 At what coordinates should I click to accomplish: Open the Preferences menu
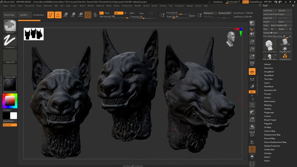pos(127,6)
